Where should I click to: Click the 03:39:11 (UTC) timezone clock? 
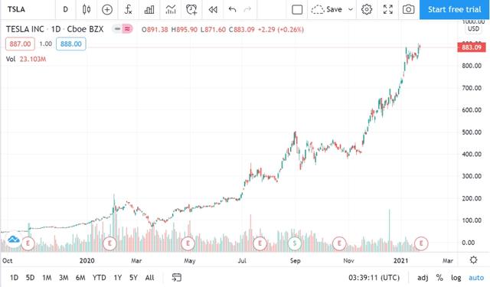coord(374,278)
